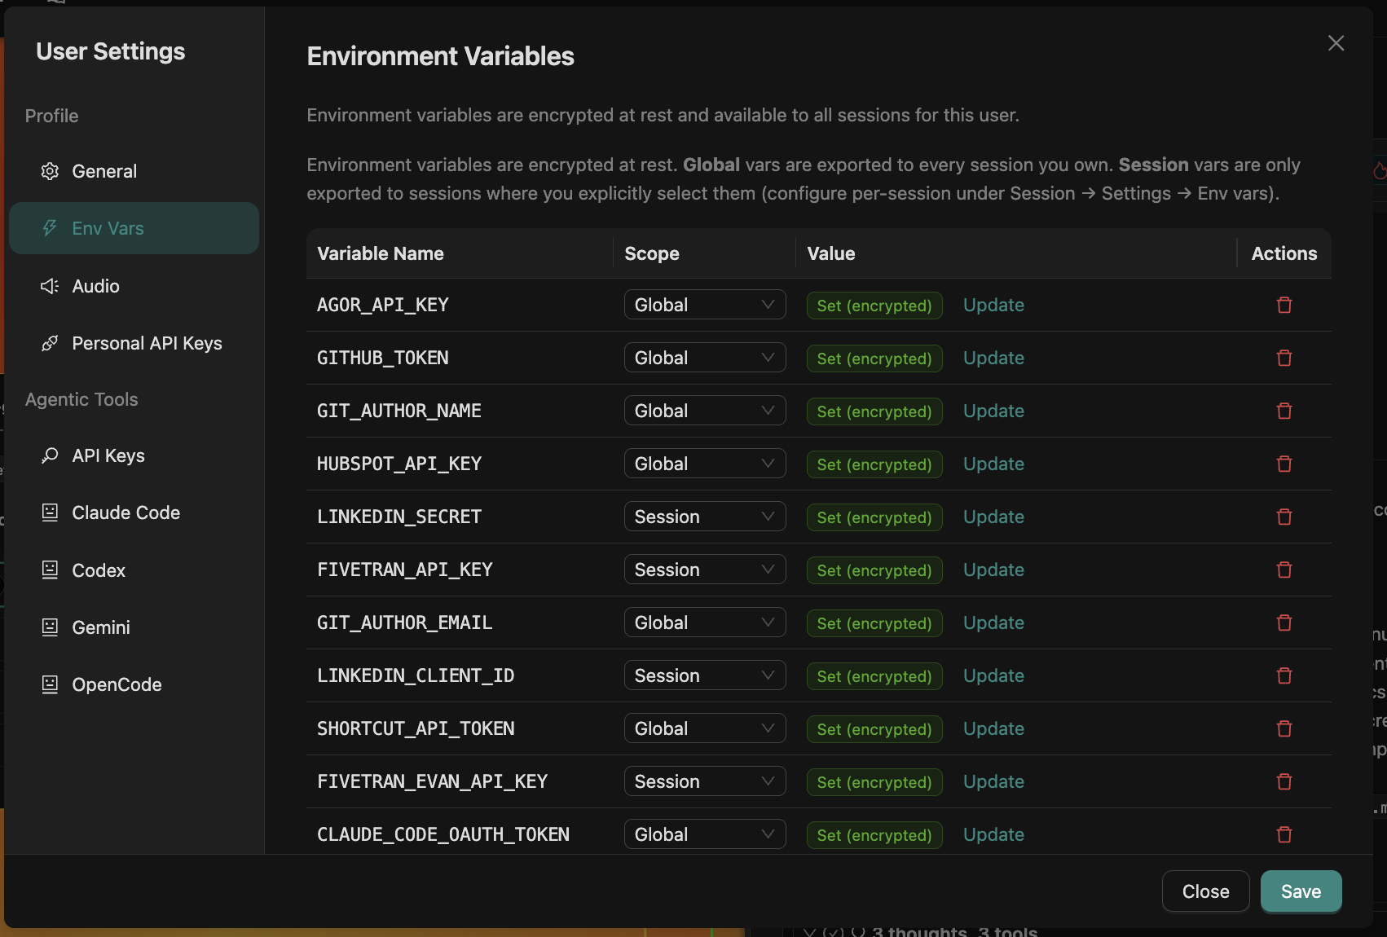
Task: Open API Keys under Agentic Tools
Action: coord(134,455)
